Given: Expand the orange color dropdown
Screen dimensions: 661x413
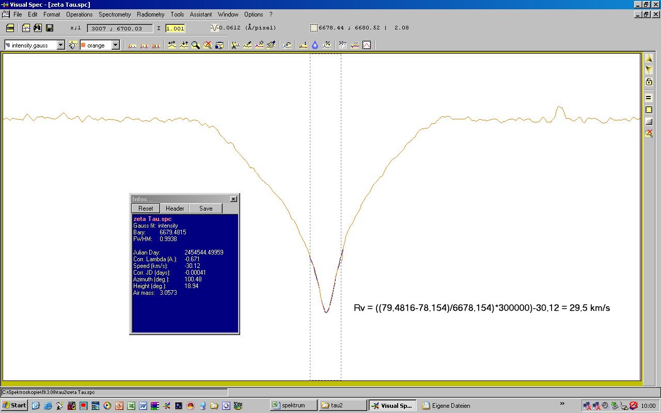Looking at the screenshot, I should pyautogui.click(x=115, y=45).
